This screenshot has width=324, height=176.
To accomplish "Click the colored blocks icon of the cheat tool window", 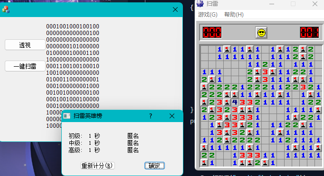I will click(x=6, y=9).
